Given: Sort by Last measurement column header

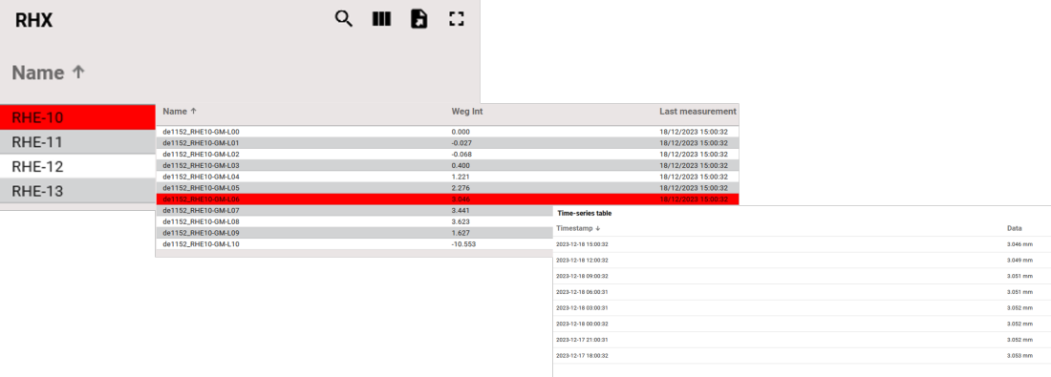Looking at the screenshot, I should click(x=697, y=111).
